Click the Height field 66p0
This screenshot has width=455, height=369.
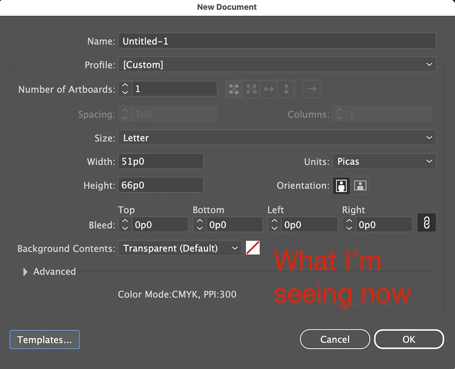point(161,185)
